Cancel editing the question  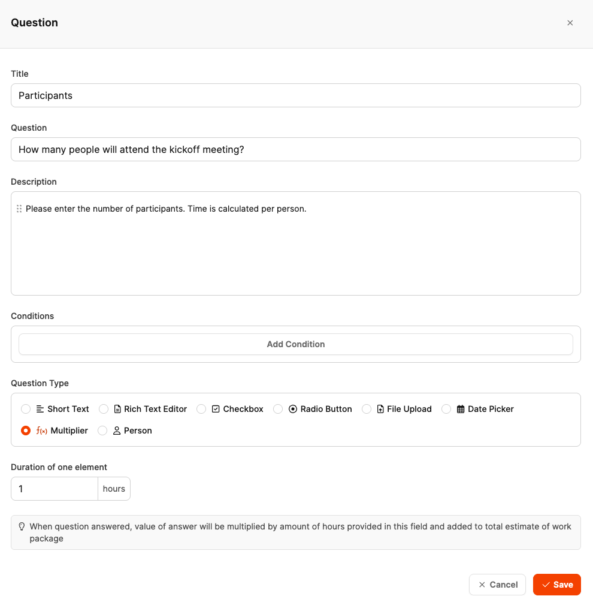point(497,585)
